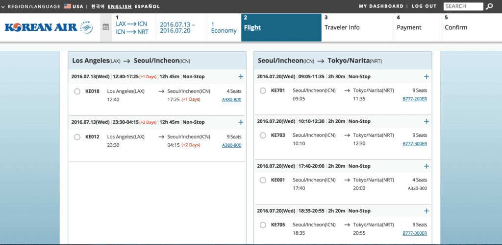
Task: Go to step 4 Payment
Action: click(409, 27)
